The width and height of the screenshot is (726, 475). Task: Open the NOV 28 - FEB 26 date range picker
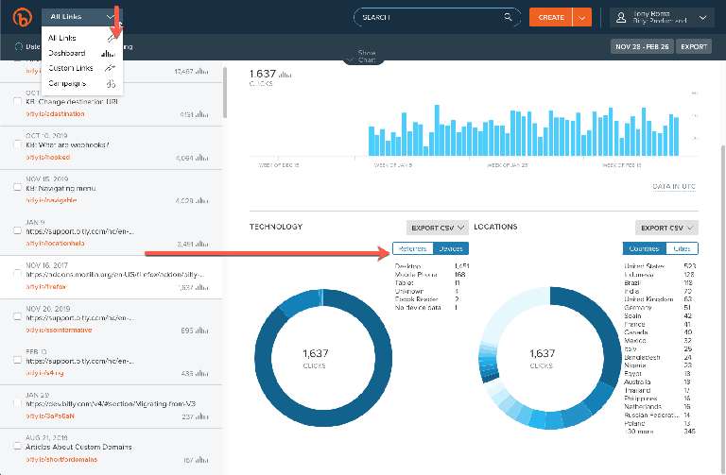tap(642, 46)
